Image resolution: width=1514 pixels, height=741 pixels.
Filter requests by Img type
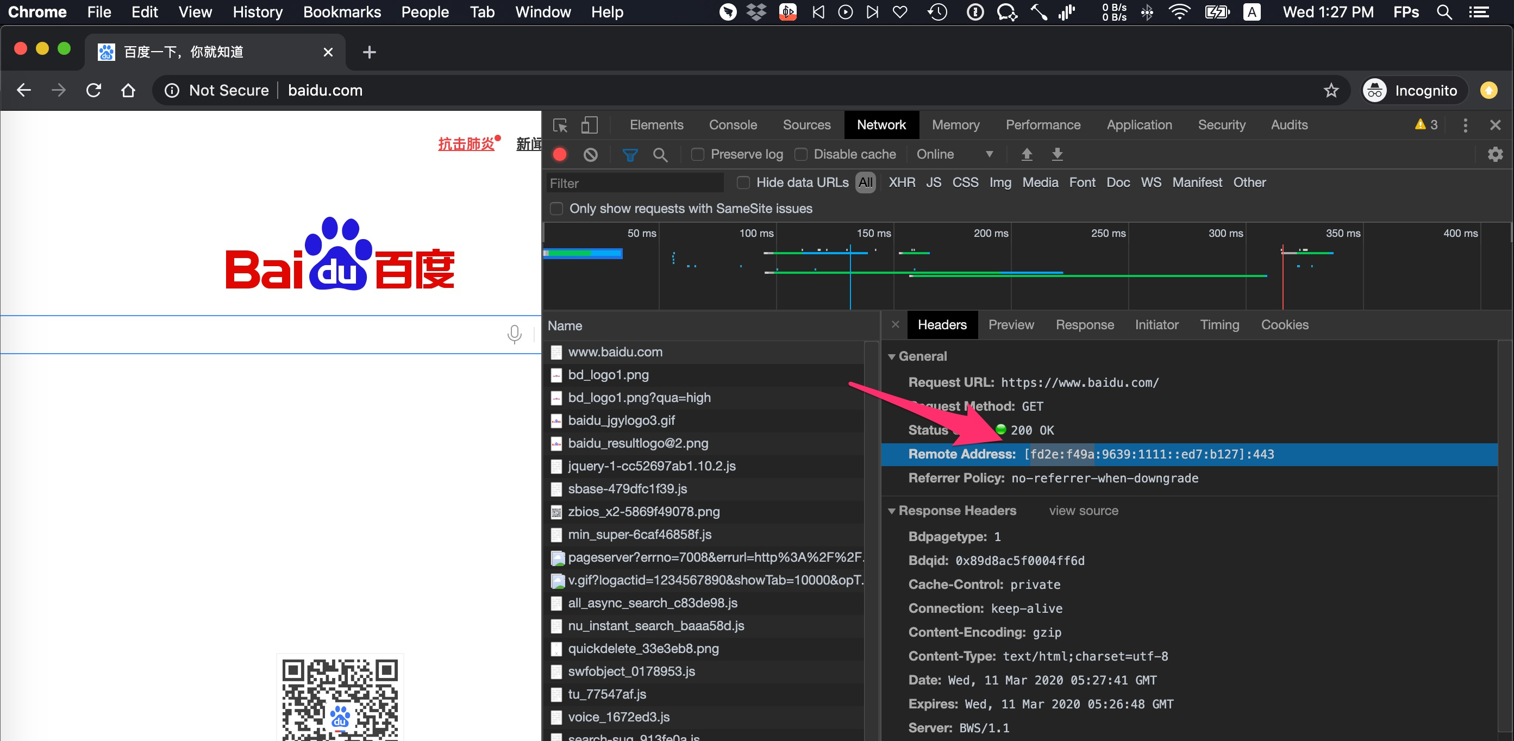1000,183
